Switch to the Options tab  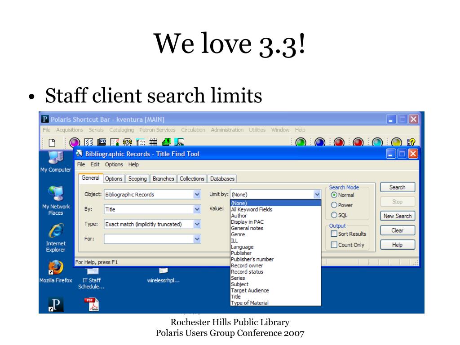pyautogui.click(x=114, y=179)
